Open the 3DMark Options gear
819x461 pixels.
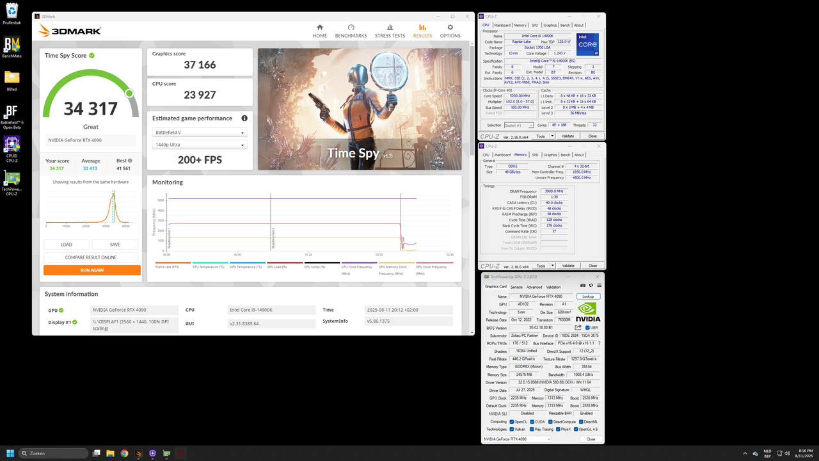(x=450, y=31)
